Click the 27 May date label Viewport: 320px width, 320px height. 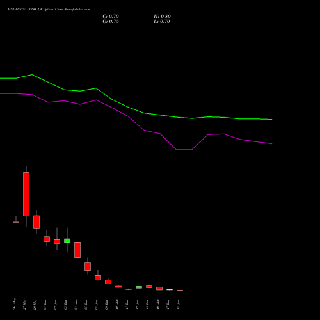click(25, 304)
